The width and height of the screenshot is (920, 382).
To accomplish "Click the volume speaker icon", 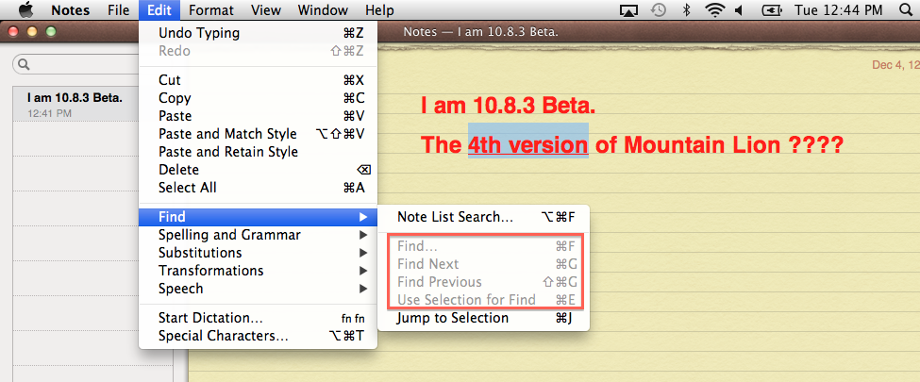I will click(739, 10).
